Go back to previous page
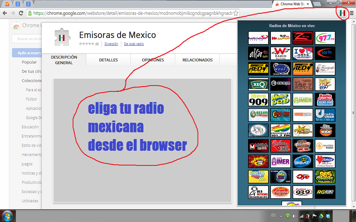 (x=5, y=13)
